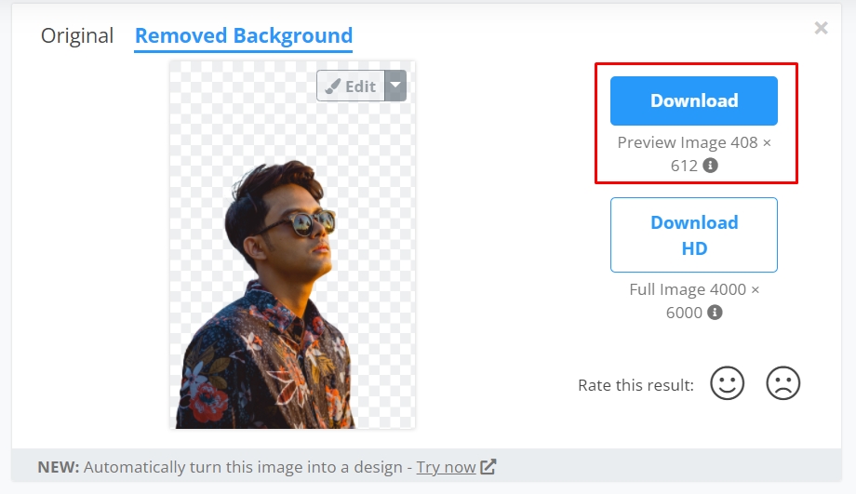This screenshot has height=494, width=856.
Task: Click the Preview Image 408 × 612 text
Action: [694, 154]
